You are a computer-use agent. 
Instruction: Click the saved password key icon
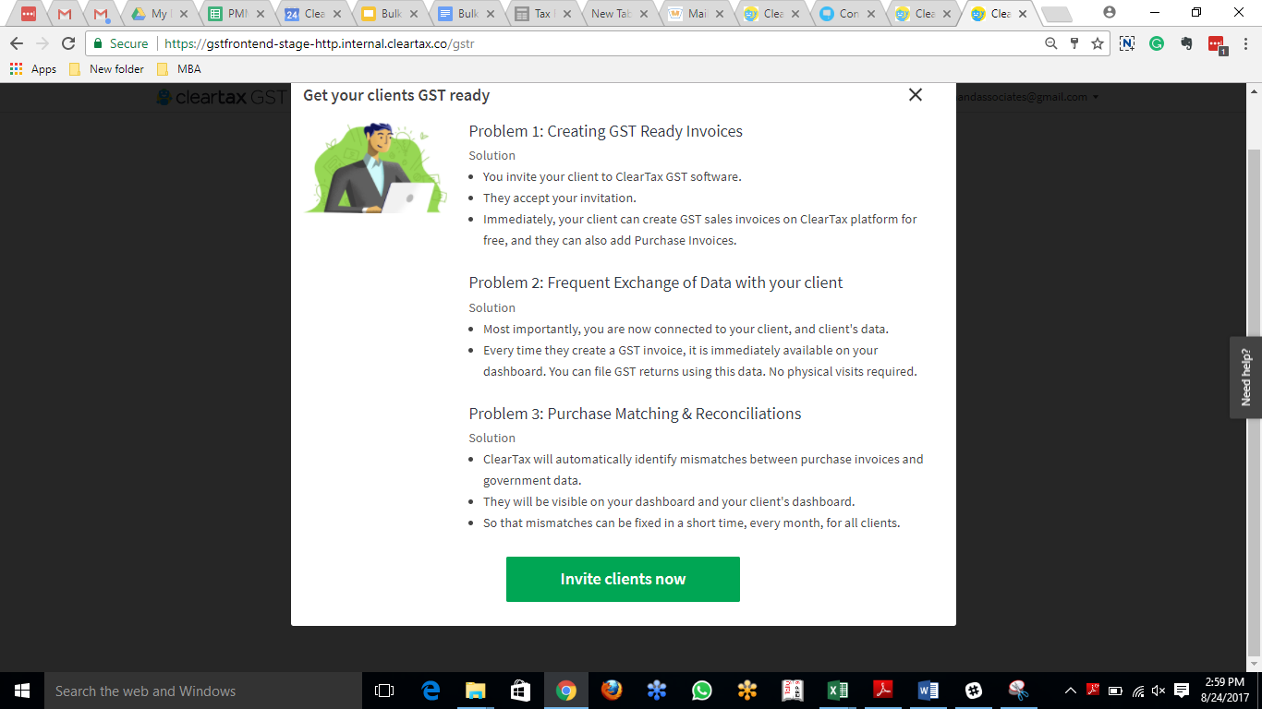[x=1074, y=43]
